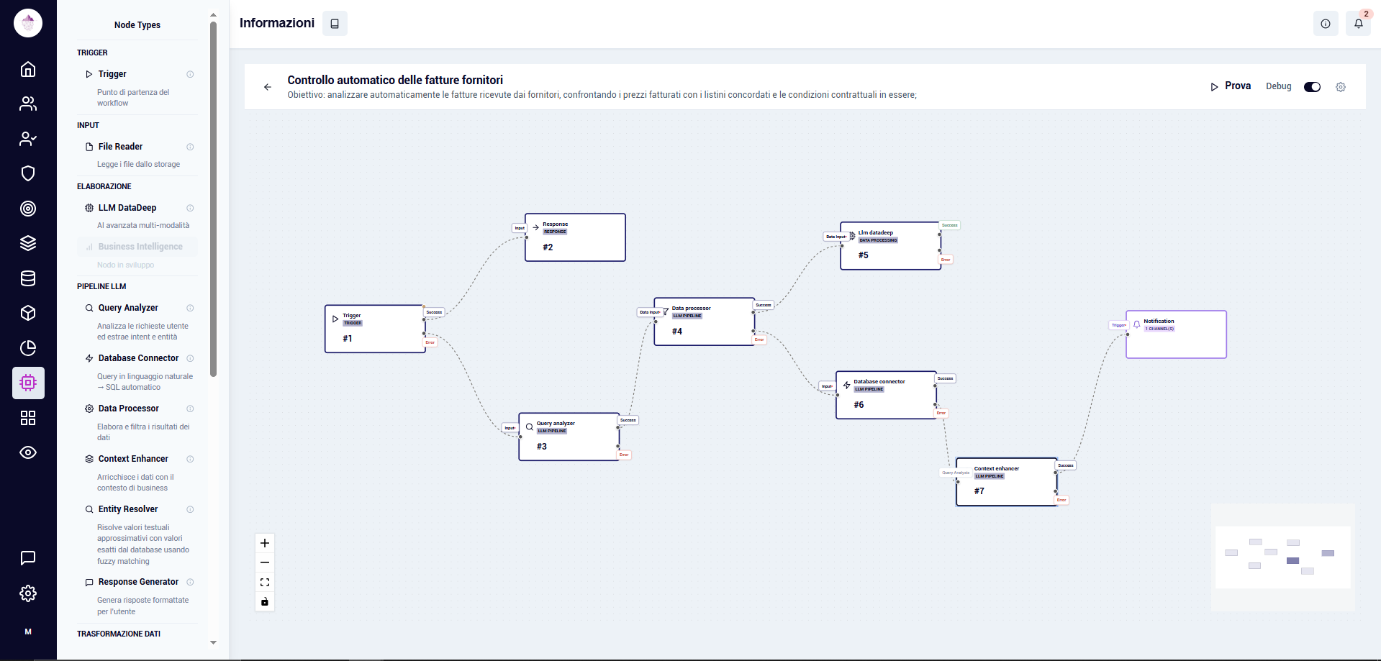The image size is (1381, 661).
Task: Lock the canvas using the padlock toggle
Action: 264,602
